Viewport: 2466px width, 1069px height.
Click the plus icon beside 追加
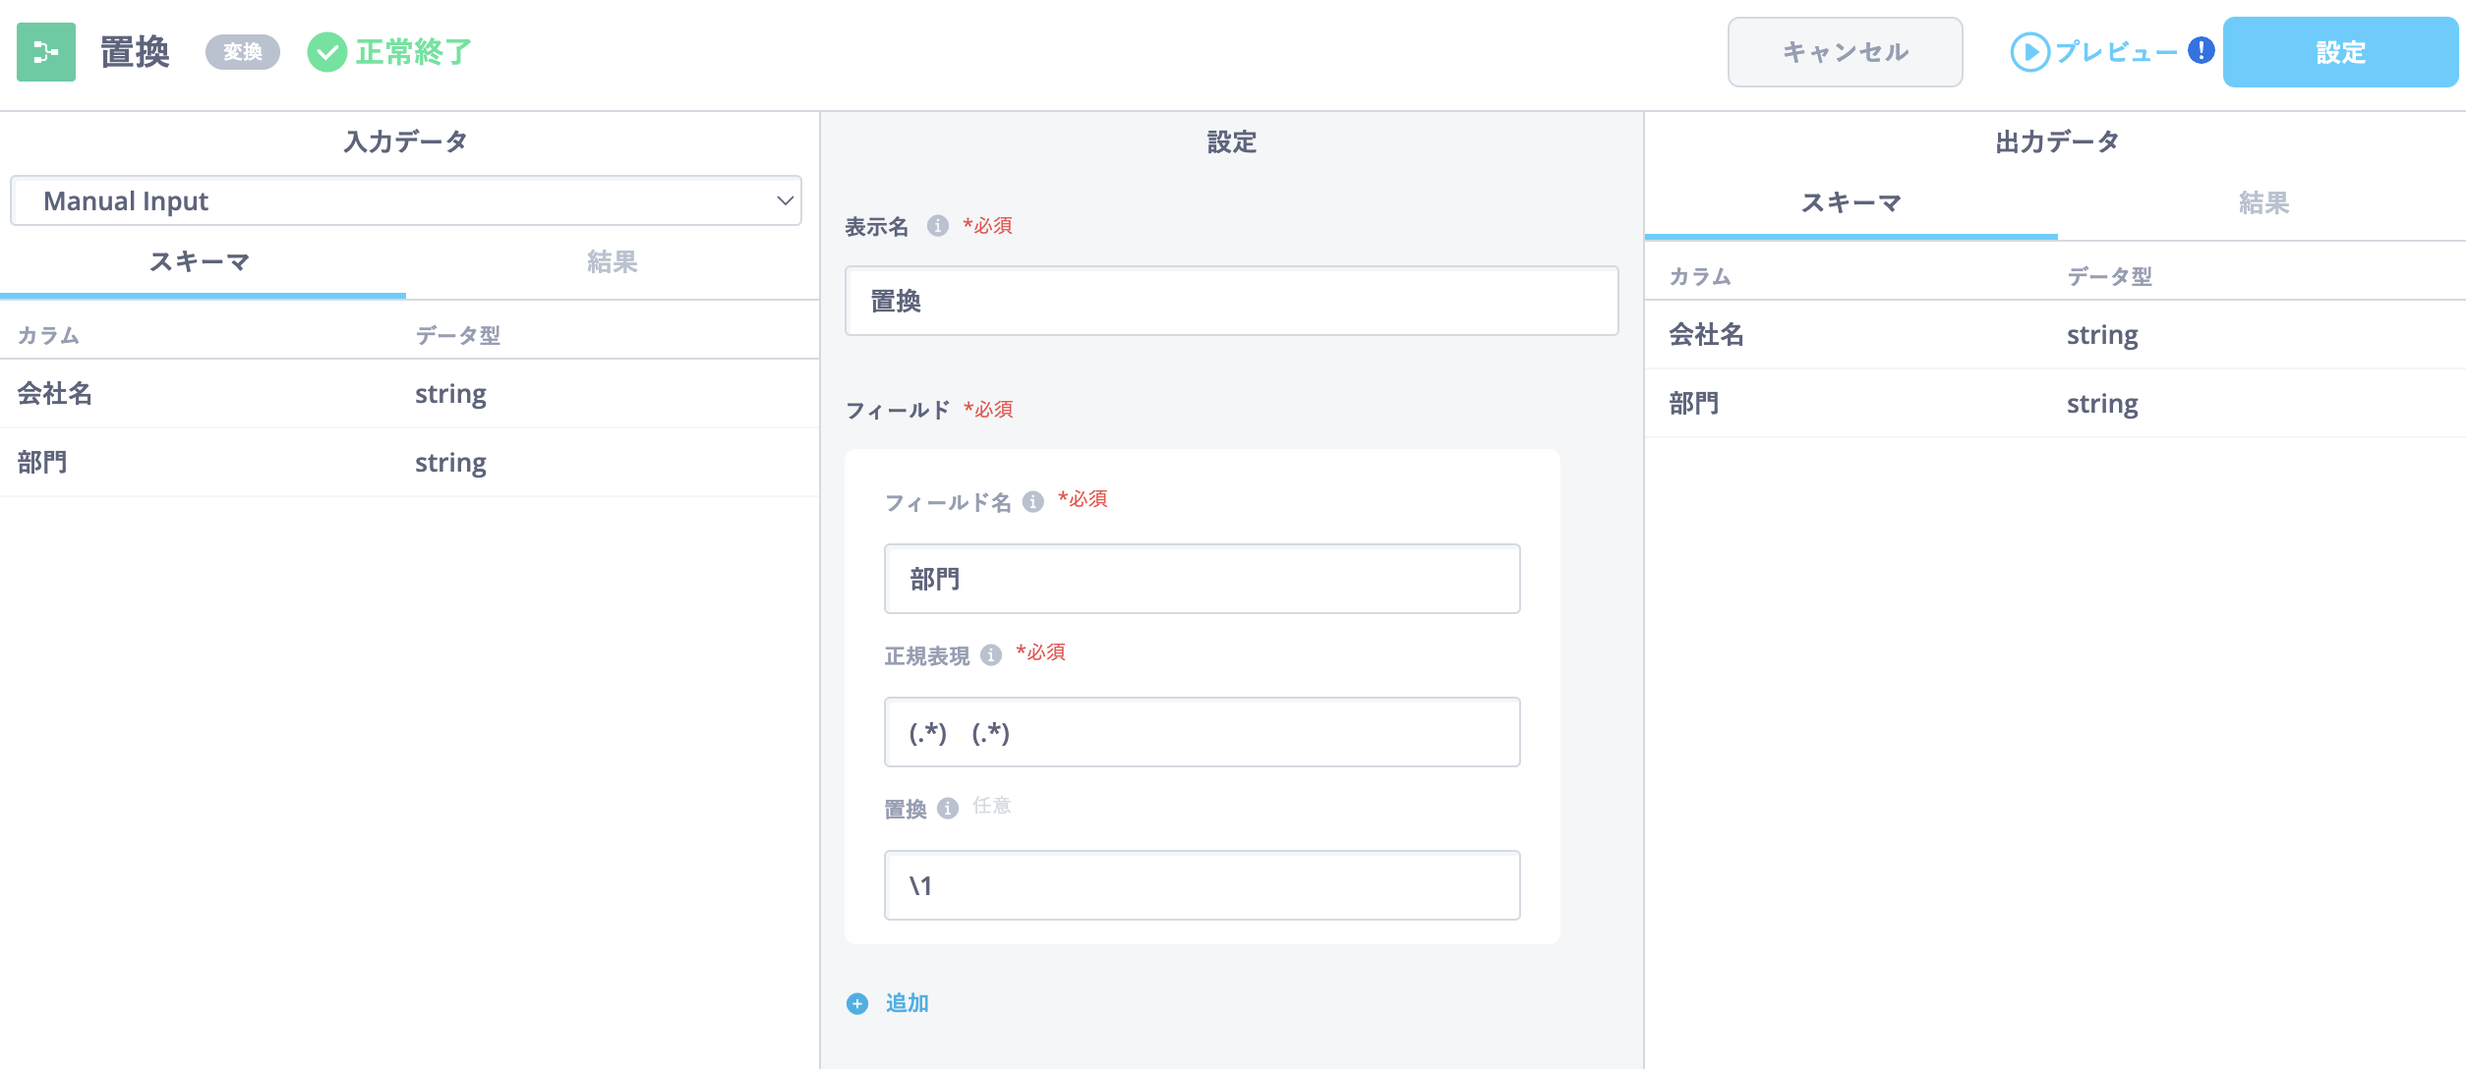[x=857, y=1003]
